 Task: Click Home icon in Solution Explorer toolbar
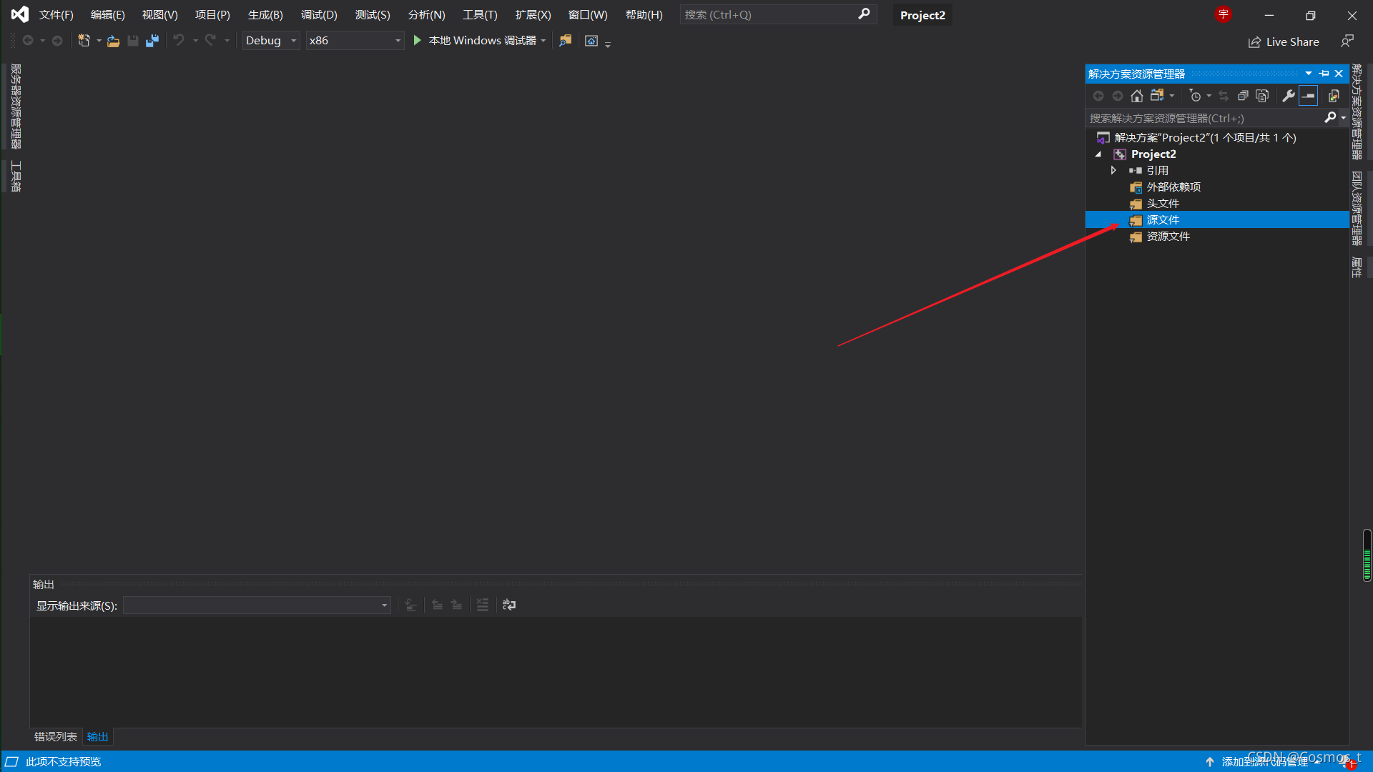tap(1136, 96)
